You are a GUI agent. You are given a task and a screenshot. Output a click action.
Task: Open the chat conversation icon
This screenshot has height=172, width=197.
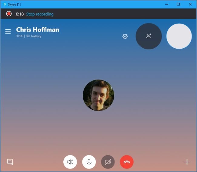coord(10,162)
